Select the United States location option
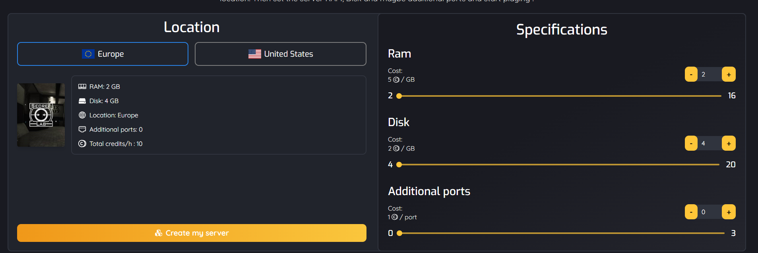 pos(280,54)
